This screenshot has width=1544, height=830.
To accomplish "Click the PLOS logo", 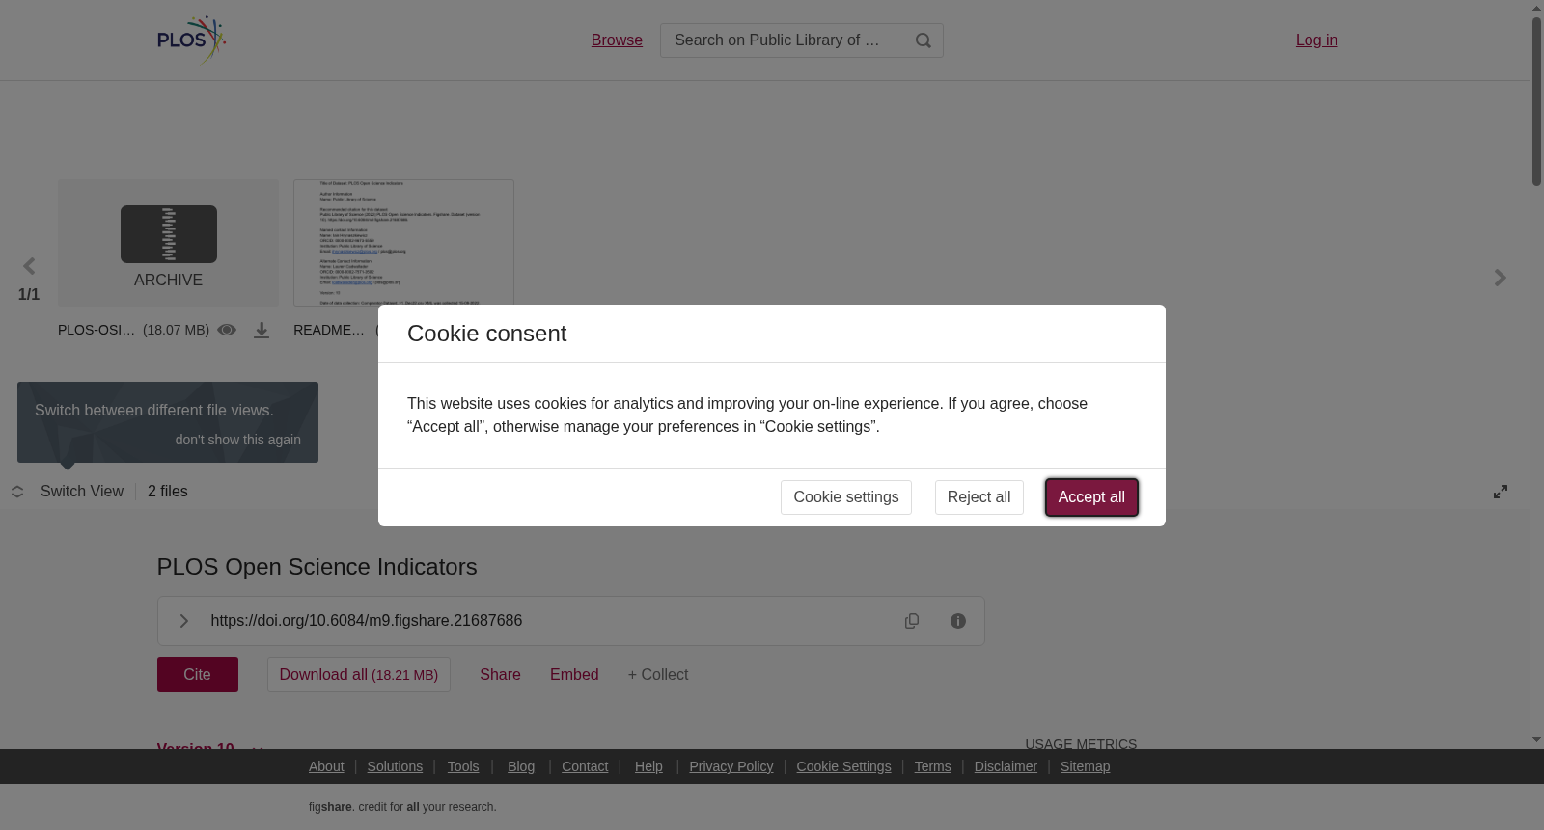I will pos(191,40).
